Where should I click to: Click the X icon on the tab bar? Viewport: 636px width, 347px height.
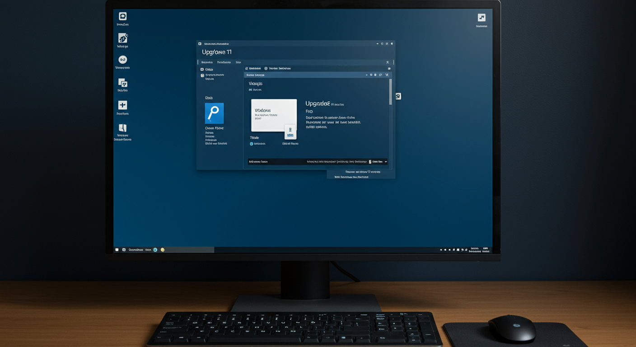(x=387, y=62)
